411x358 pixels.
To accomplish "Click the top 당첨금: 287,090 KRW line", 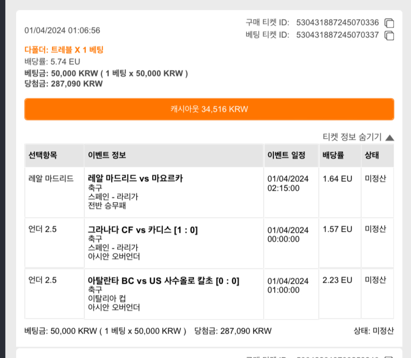I will pyautogui.click(x=63, y=84).
